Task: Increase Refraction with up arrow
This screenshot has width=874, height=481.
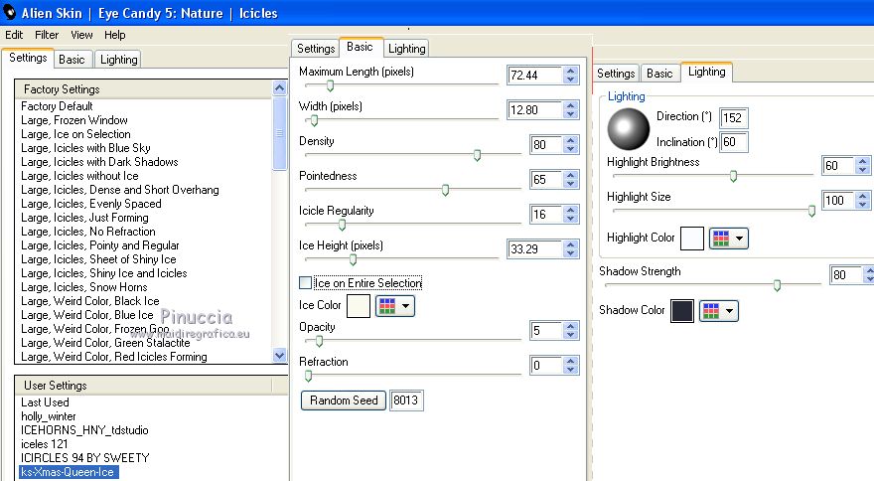Action: [570, 361]
